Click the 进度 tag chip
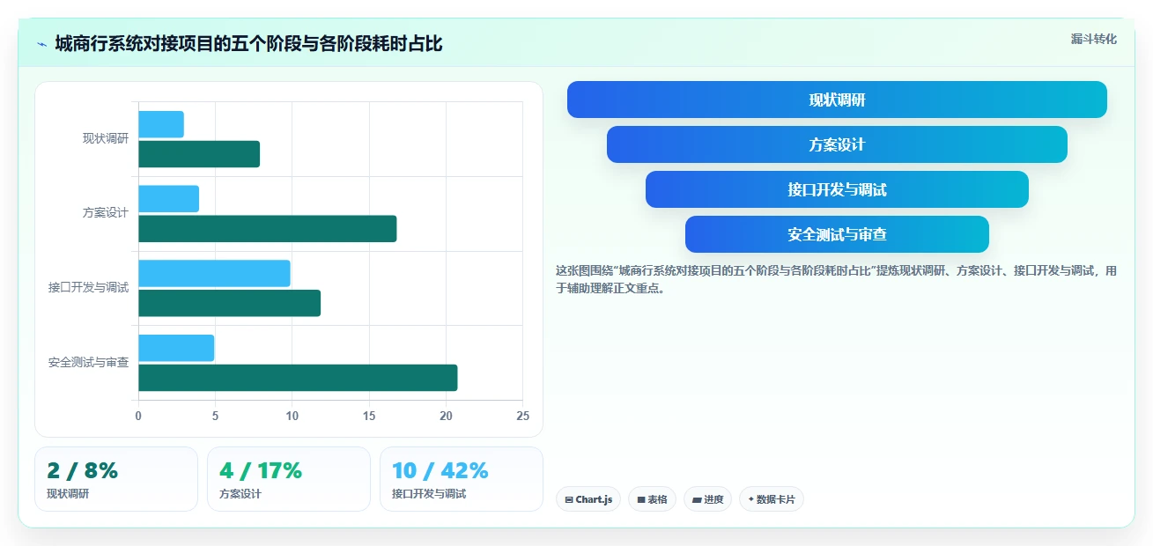Image resolution: width=1153 pixels, height=546 pixels. click(707, 499)
